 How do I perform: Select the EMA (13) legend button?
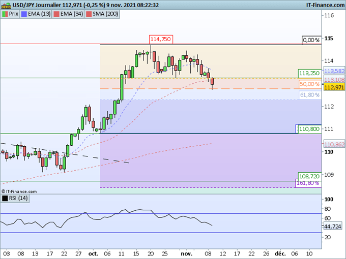(x=36, y=14)
